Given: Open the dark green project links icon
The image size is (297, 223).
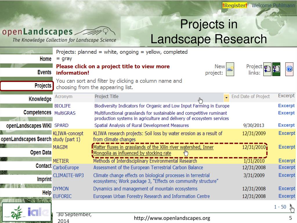Looking at the screenshot, I should click(x=276, y=70).
